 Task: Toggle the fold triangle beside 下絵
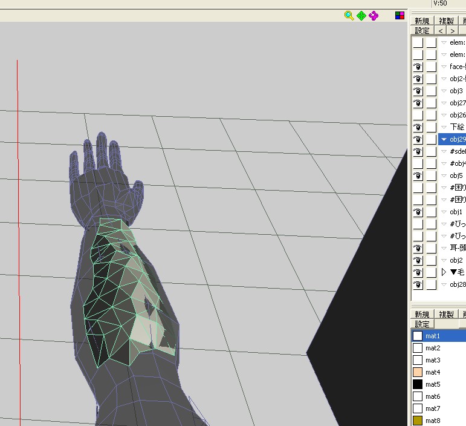point(444,127)
